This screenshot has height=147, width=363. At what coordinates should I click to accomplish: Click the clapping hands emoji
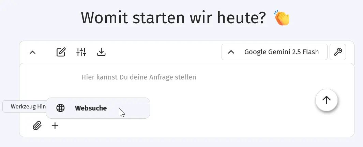[282, 18]
